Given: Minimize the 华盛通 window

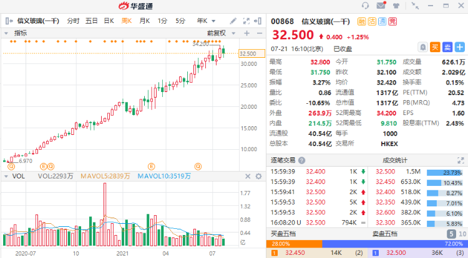Looking at the screenshot, I should (x=431, y=6).
